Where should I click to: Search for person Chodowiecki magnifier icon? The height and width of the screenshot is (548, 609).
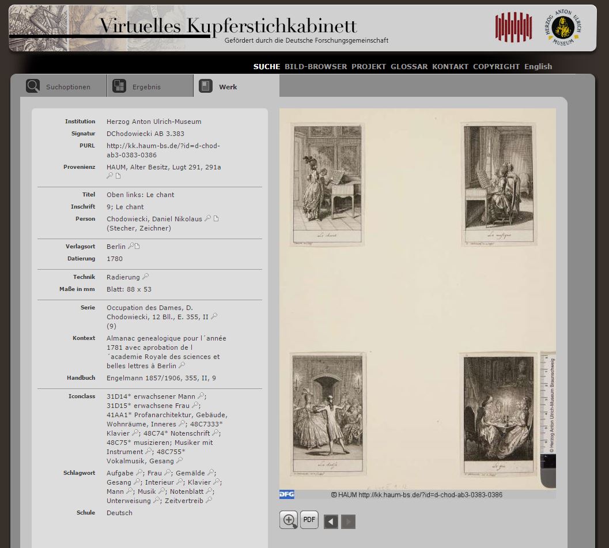coord(208,218)
